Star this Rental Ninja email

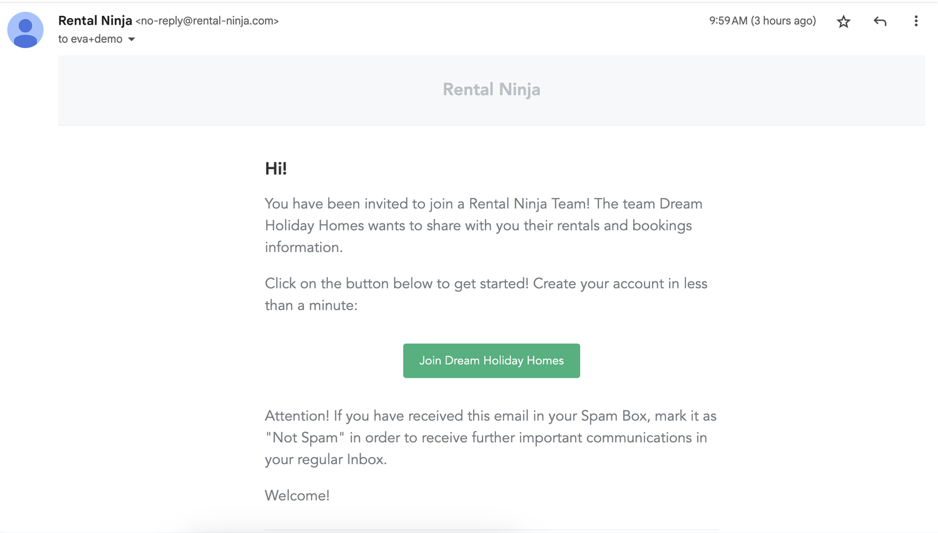[843, 22]
